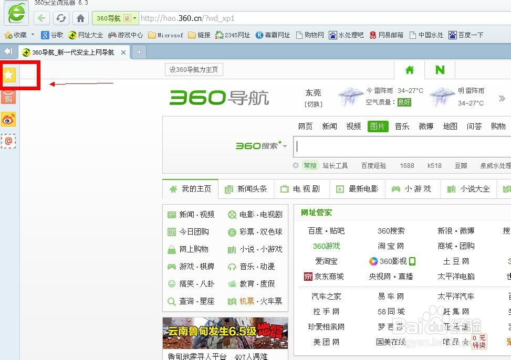The width and height of the screenshot is (511, 360).
Task: Open the mail @ sidebar icon
Action: [8, 141]
